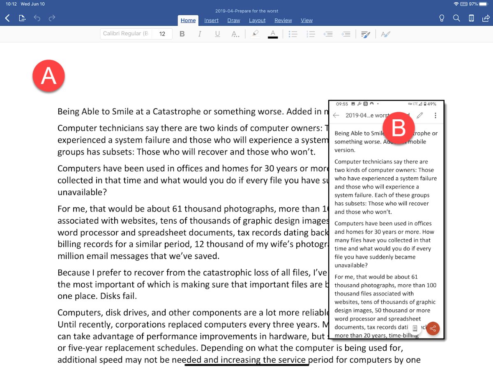Open the Styles gallery icon
The height and width of the screenshot is (368, 493).
(385, 34)
